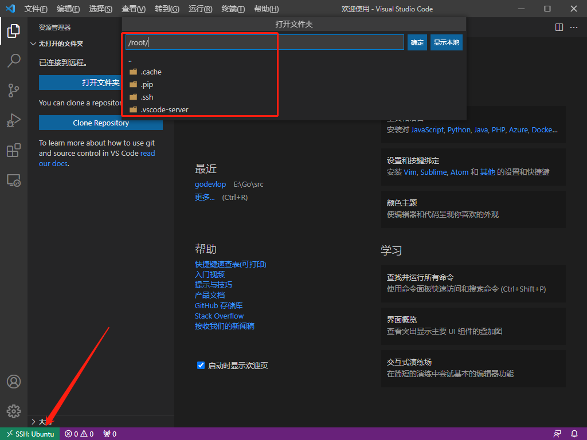Open the Stack Overflow link

coord(219,316)
